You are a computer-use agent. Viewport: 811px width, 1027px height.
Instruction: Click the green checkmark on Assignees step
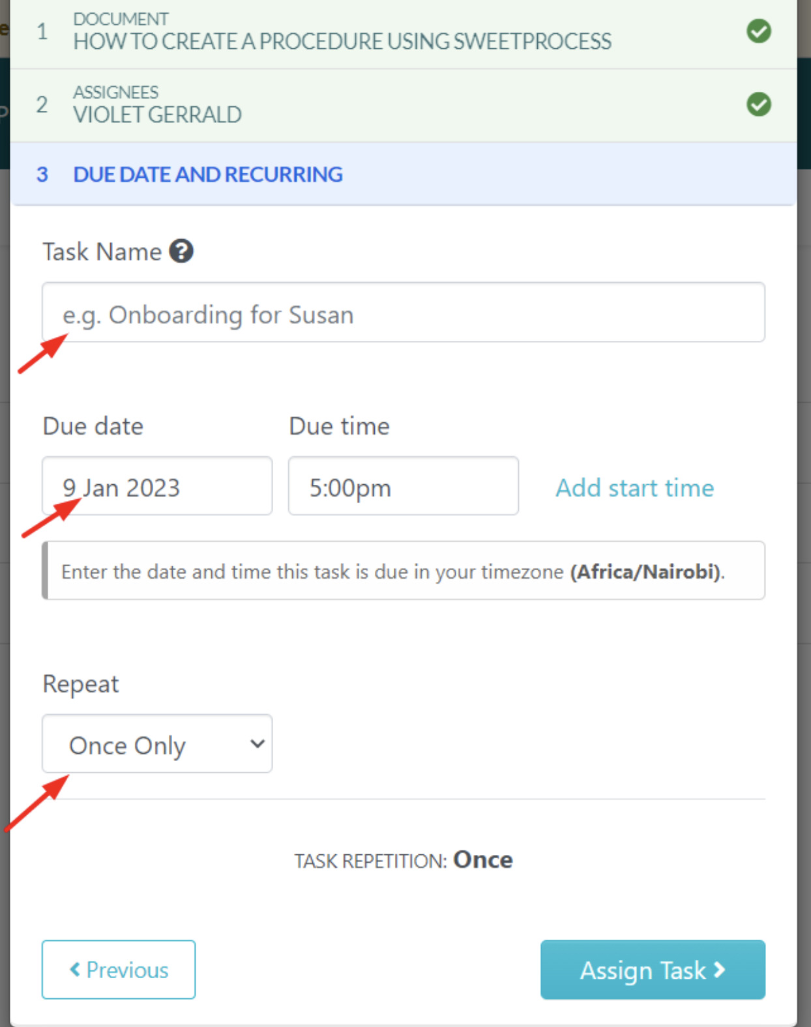[759, 104]
